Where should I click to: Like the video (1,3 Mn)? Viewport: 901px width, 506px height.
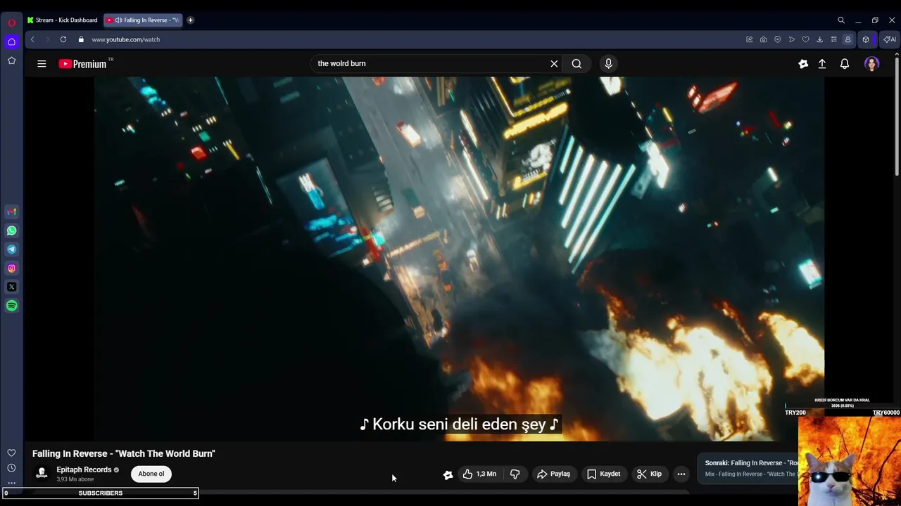[479, 474]
